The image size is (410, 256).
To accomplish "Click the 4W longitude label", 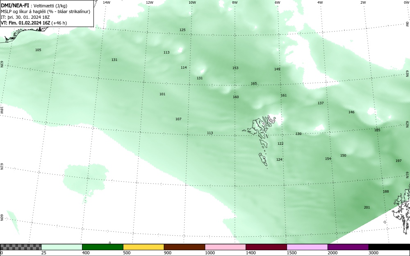I will pyautogui.click(x=320, y=2).
